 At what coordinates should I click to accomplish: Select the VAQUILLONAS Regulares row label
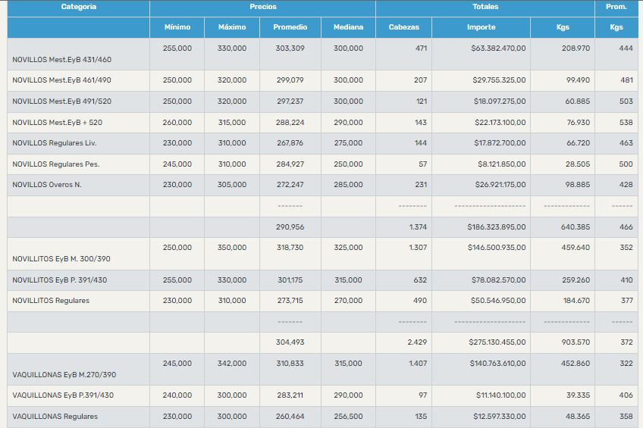tap(55, 417)
